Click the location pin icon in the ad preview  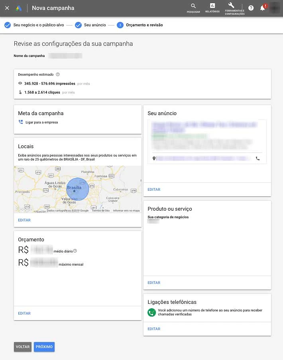[154, 158]
